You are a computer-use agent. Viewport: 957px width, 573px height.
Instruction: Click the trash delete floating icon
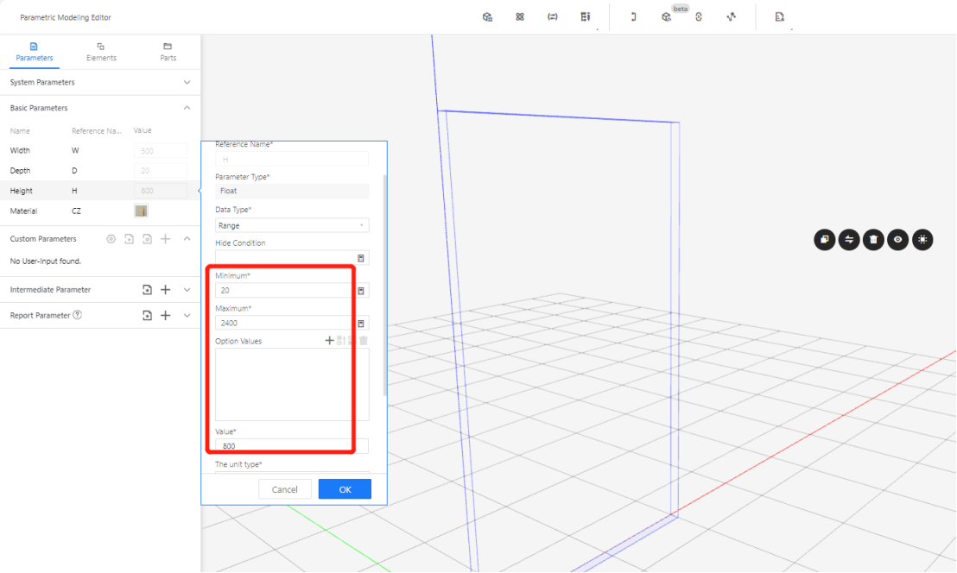873,240
